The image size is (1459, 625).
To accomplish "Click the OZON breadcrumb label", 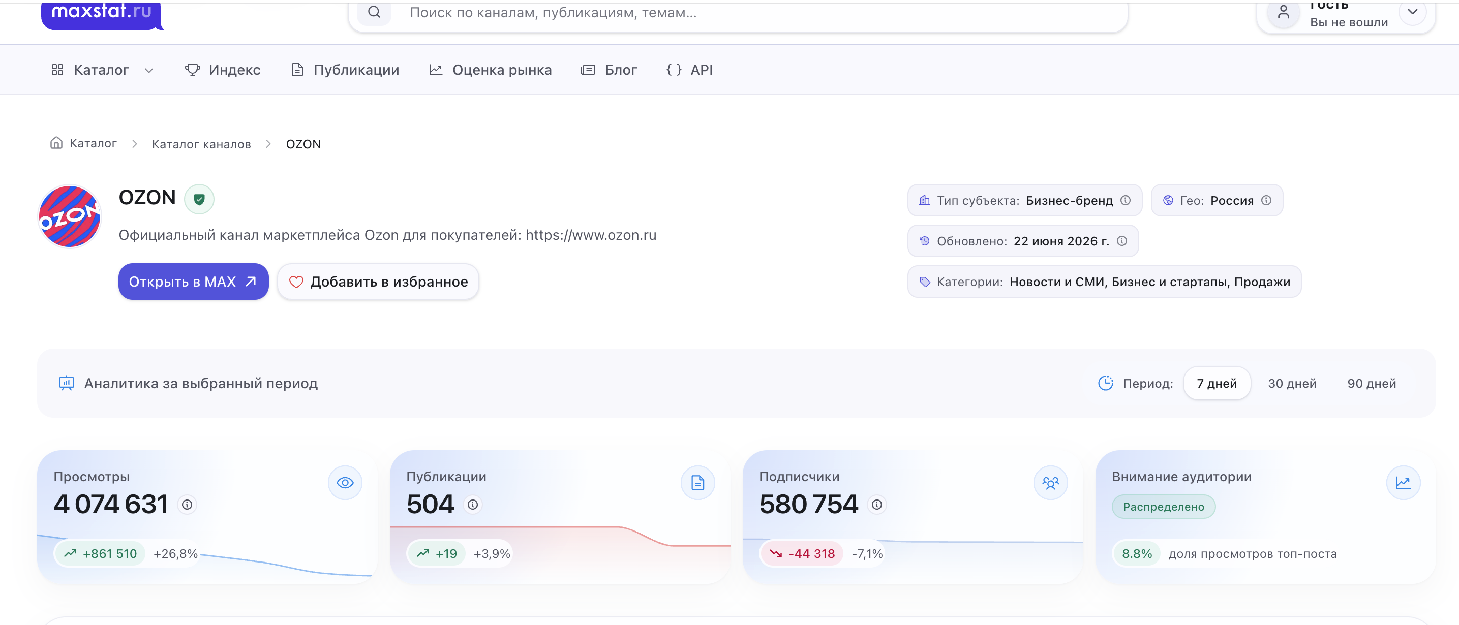I will click(303, 144).
